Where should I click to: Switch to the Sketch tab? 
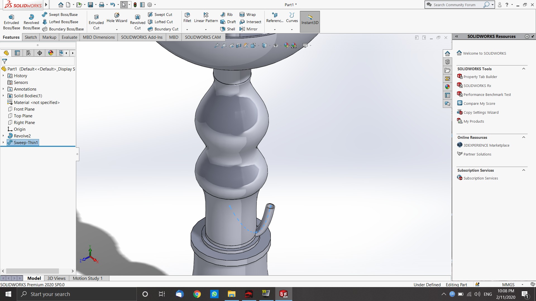(x=31, y=37)
